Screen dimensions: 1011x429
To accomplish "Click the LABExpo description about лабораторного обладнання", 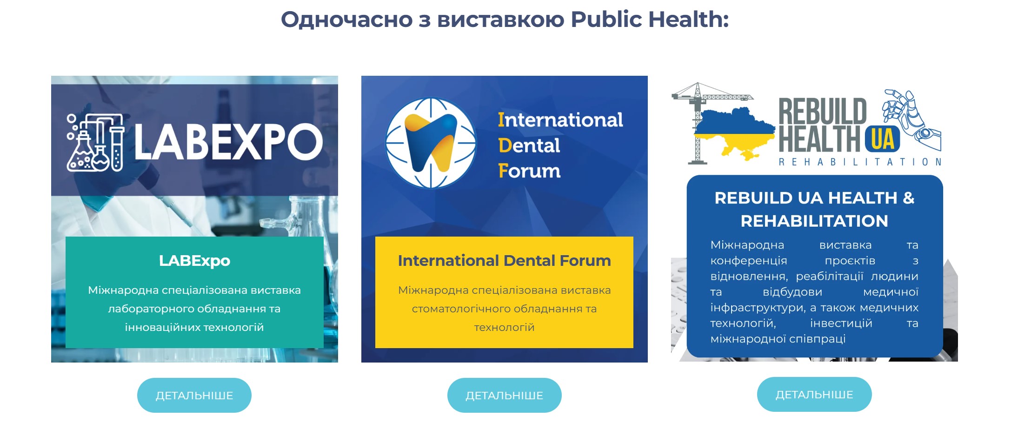I will (x=194, y=309).
